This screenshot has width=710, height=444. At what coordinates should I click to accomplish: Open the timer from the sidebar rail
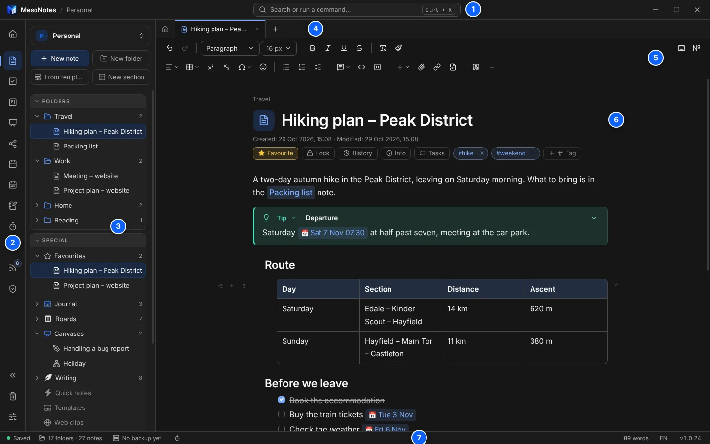pos(13,226)
